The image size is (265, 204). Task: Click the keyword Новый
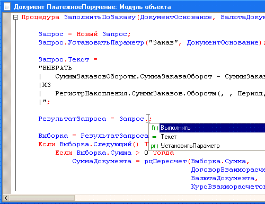pyautogui.click(x=87, y=34)
